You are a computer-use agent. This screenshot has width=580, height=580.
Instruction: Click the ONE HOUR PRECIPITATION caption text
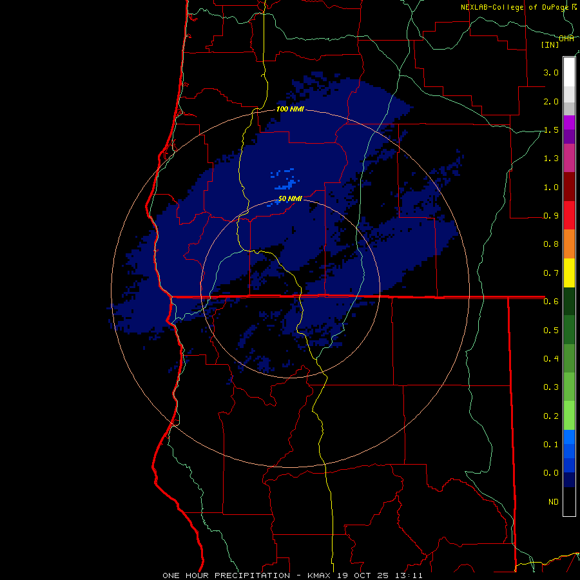pos(226,575)
